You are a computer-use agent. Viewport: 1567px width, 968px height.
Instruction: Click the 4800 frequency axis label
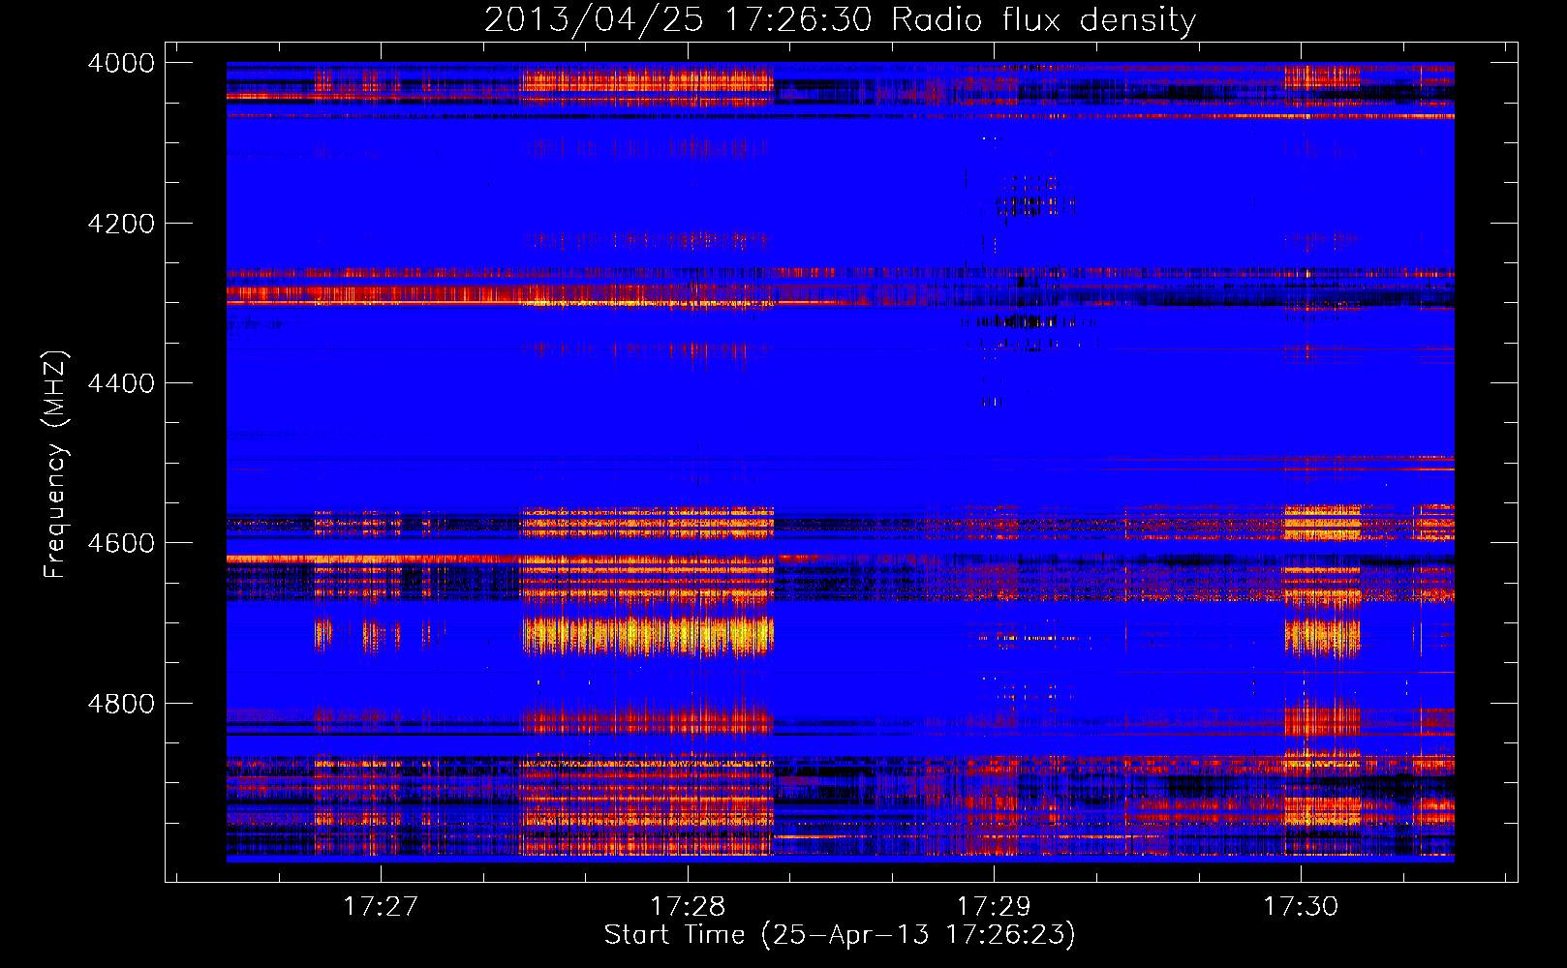pos(121,704)
